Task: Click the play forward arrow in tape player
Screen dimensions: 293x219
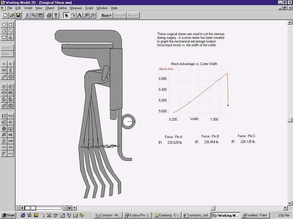Action: pyautogui.click(x=22, y=208)
